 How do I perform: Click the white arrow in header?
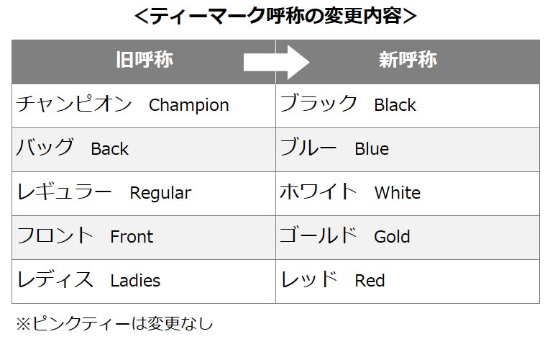click(276, 62)
